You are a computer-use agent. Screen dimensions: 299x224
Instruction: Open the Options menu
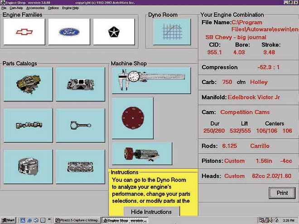pyautogui.click(x=53, y=8)
